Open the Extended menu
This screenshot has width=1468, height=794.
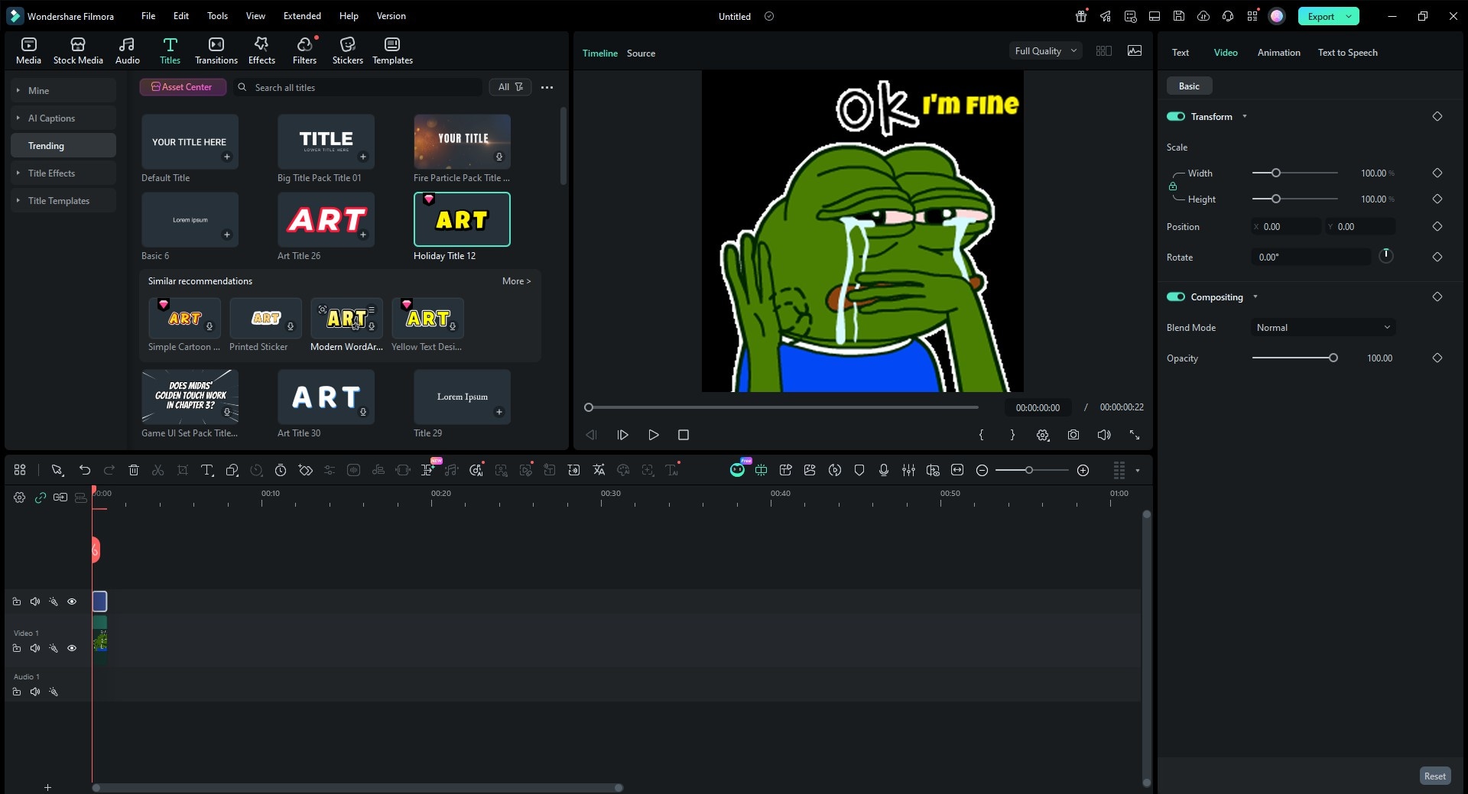pos(301,15)
